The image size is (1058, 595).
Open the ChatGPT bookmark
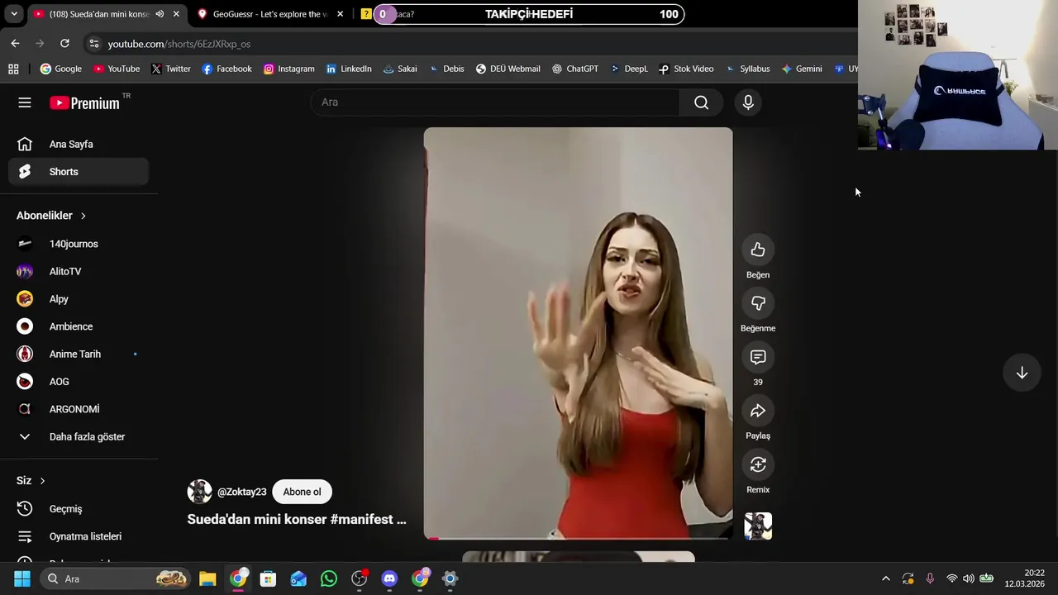tap(575, 69)
